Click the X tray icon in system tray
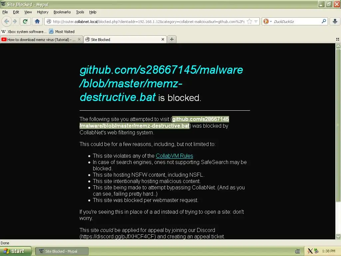This screenshot has height=256, width=341. point(310,251)
